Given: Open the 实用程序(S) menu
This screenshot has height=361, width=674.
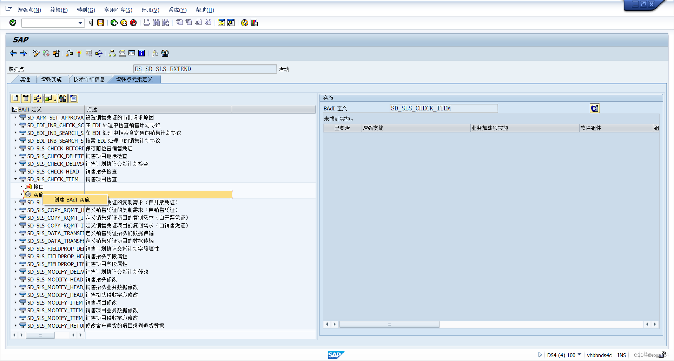Looking at the screenshot, I should point(118,10).
